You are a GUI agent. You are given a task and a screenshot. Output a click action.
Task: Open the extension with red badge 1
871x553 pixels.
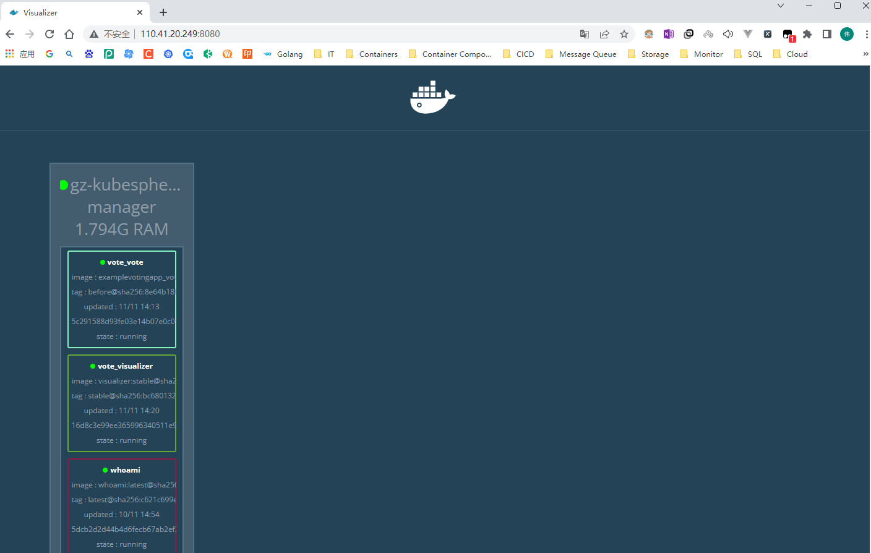coord(788,35)
